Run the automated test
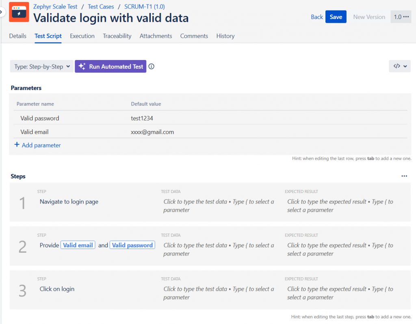 coord(110,67)
